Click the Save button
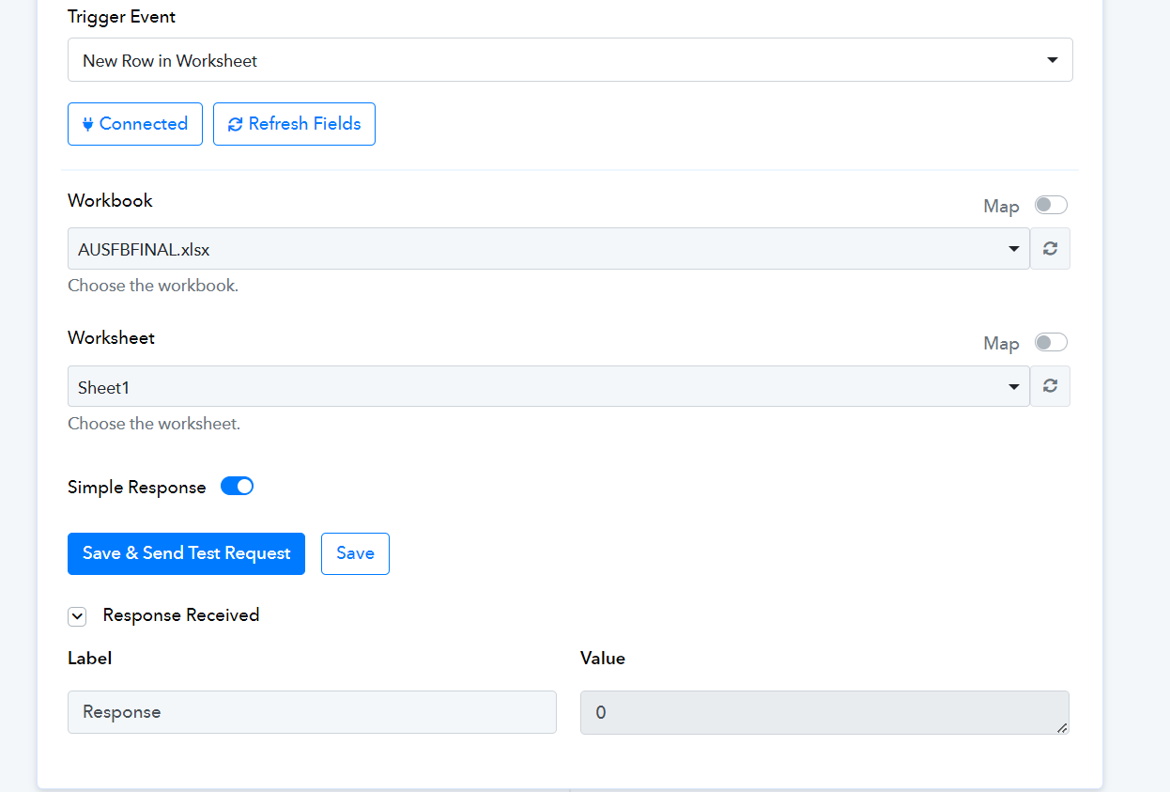Viewport: 1170px width, 792px height. (355, 553)
